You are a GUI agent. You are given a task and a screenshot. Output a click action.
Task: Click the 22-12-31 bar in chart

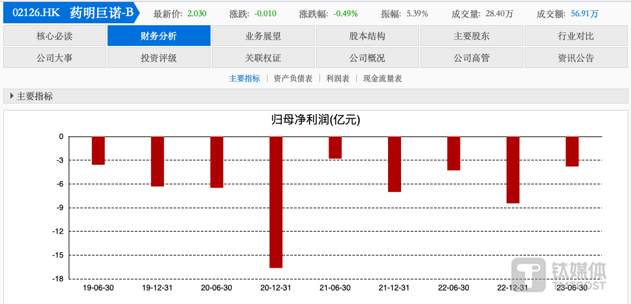[512, 170]
